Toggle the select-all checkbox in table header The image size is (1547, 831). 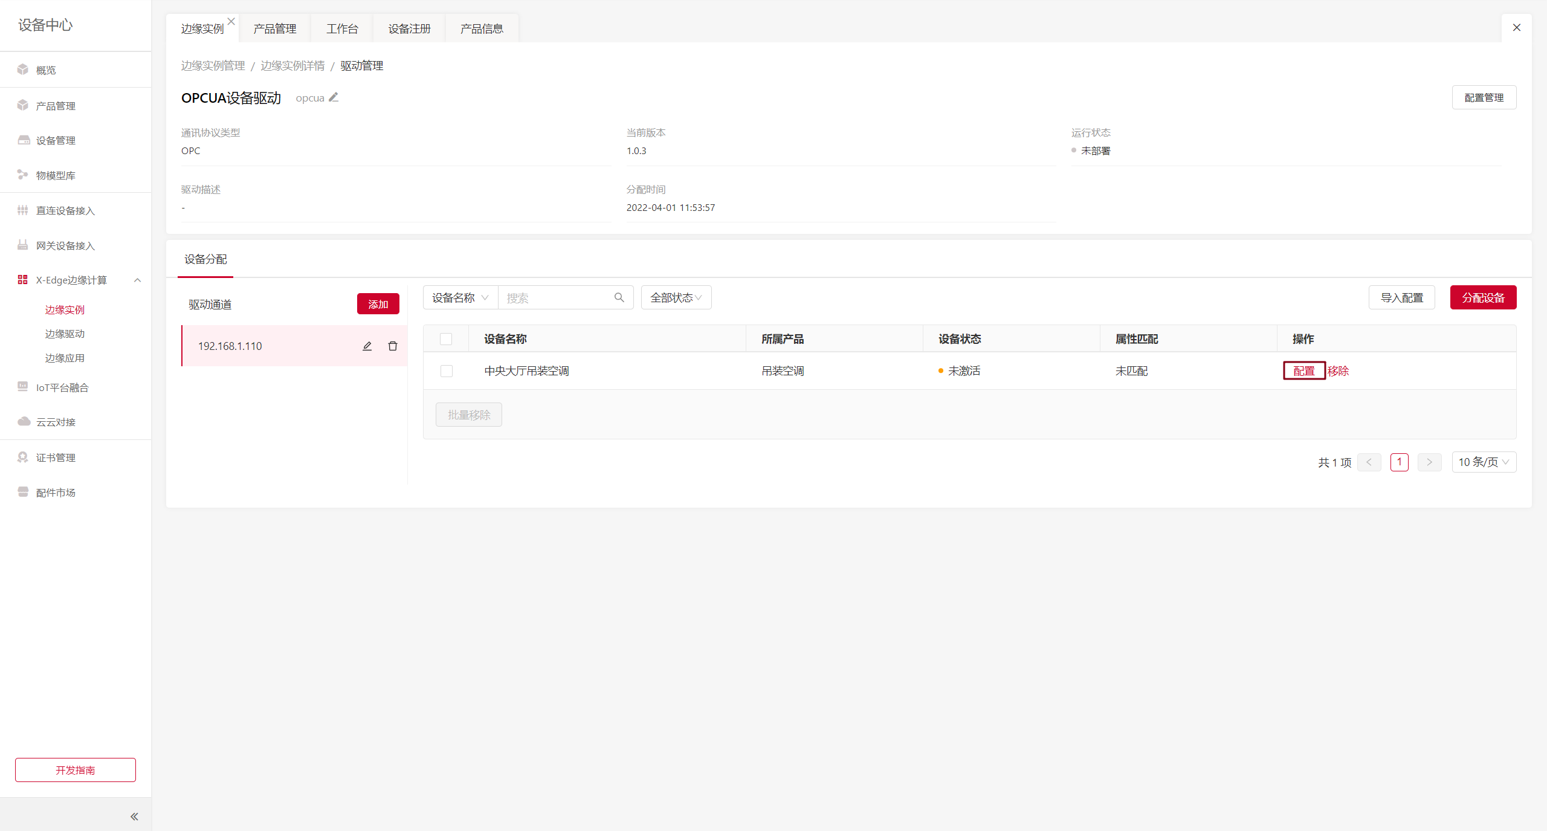coord(446,339)
